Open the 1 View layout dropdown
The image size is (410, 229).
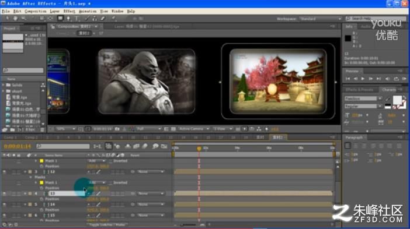tap(223, 129)
